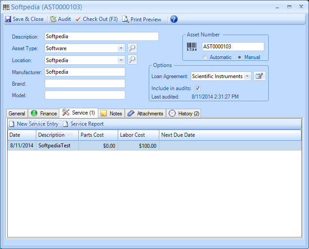This screenshot has height=249, width=309.
Task: Close the Softpedia asset window
Action: pyautogui.click(x=301, y=7)
